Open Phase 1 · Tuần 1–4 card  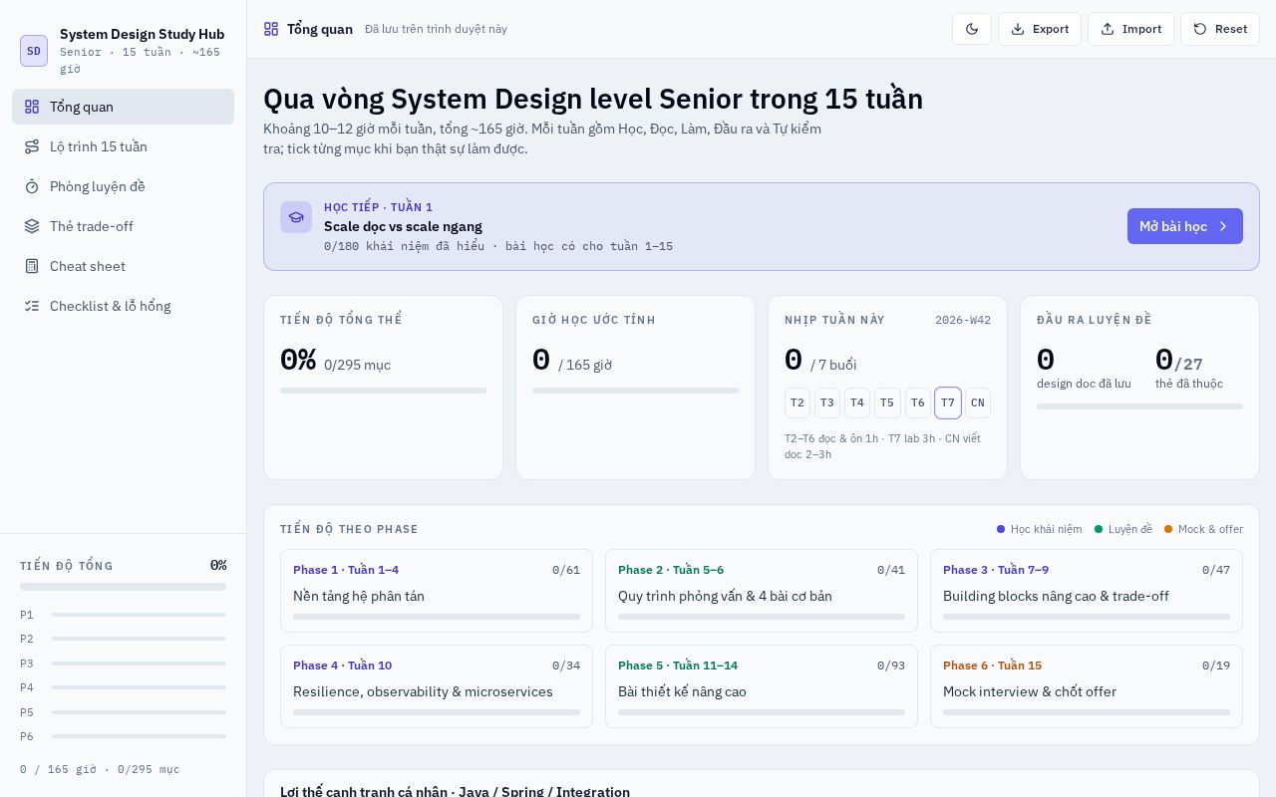point(437,591)
